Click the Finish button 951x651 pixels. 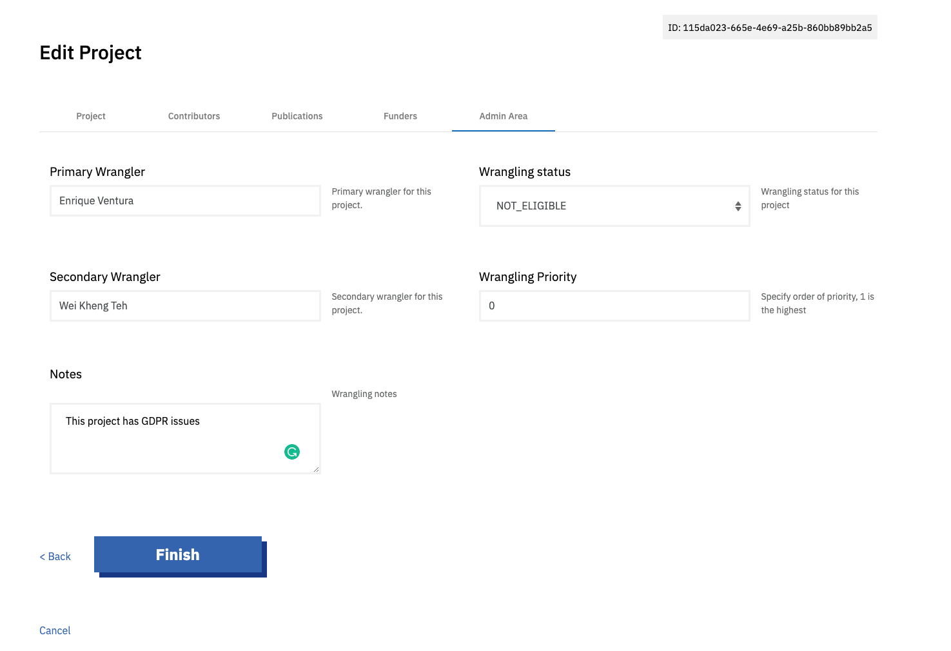tap(177, 554)
